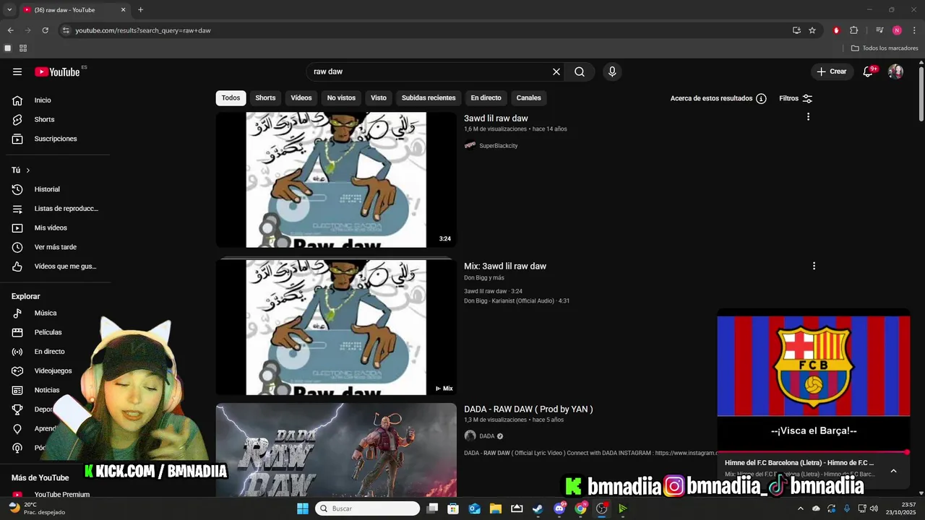Click the Crear button
Viewport: 925px width, 520px height.
tap(831, 71)
